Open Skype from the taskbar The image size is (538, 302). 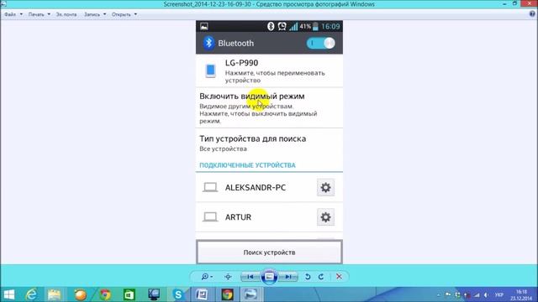pos(178,294)
